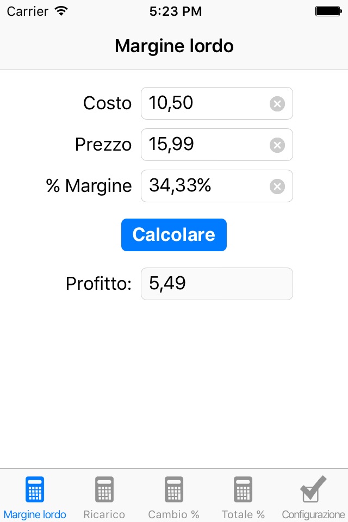
Task: Clear the Prezzo field value
Action: (277, 145)
